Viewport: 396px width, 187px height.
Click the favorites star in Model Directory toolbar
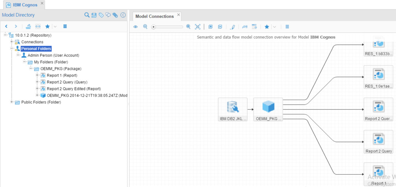[x=47, y=26]
